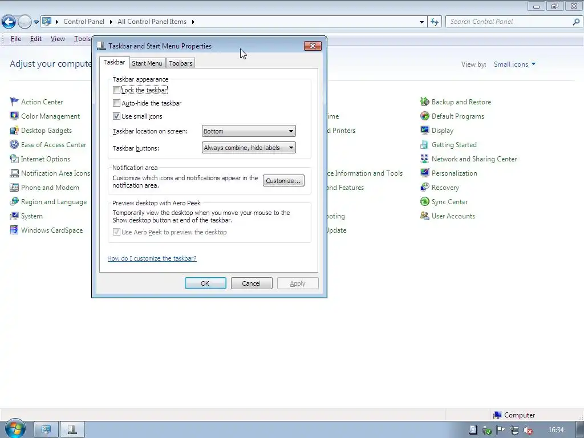Open Network and Sharing Center icon
This screenshot has height=438, width=584.
(x=424, y=159)
